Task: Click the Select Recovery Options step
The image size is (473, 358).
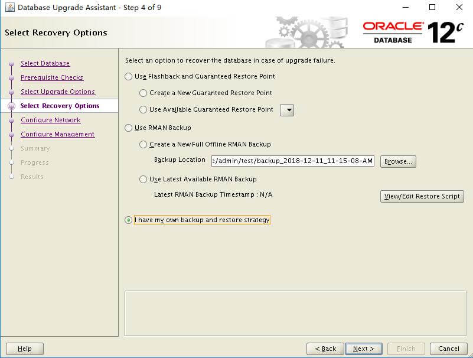Action: [x=60, y=106]
